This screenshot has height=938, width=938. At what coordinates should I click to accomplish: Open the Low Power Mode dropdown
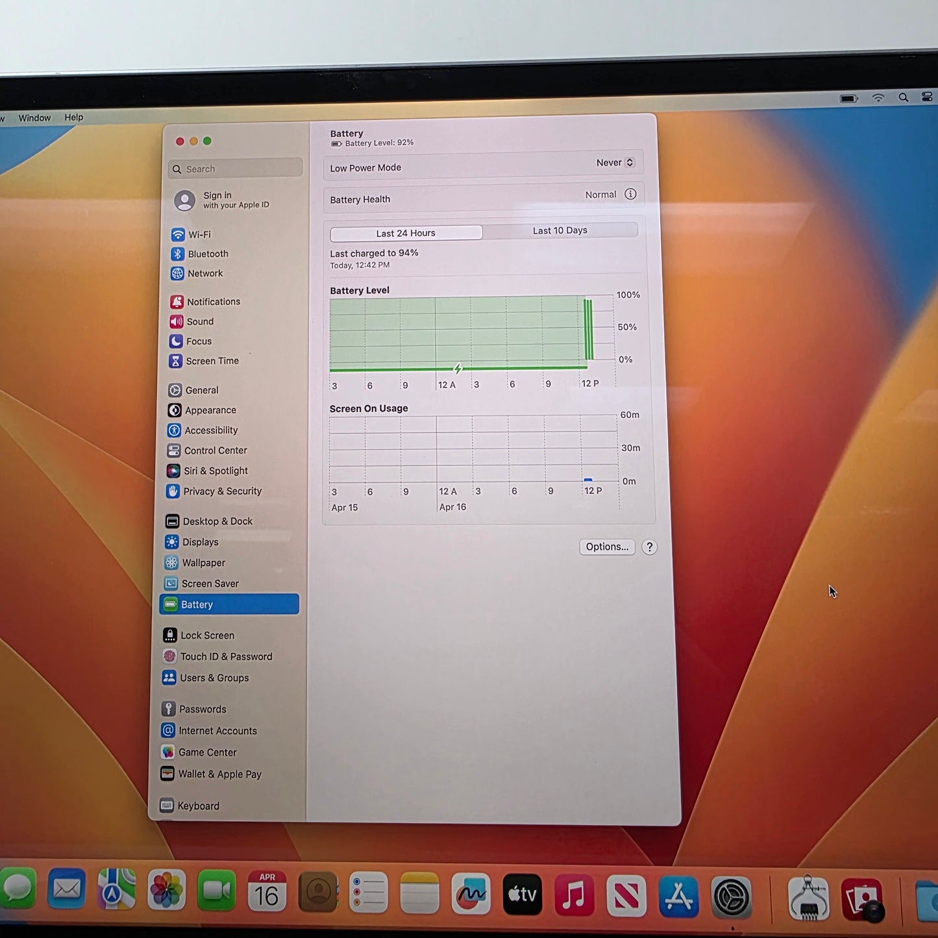coord(614,162)
